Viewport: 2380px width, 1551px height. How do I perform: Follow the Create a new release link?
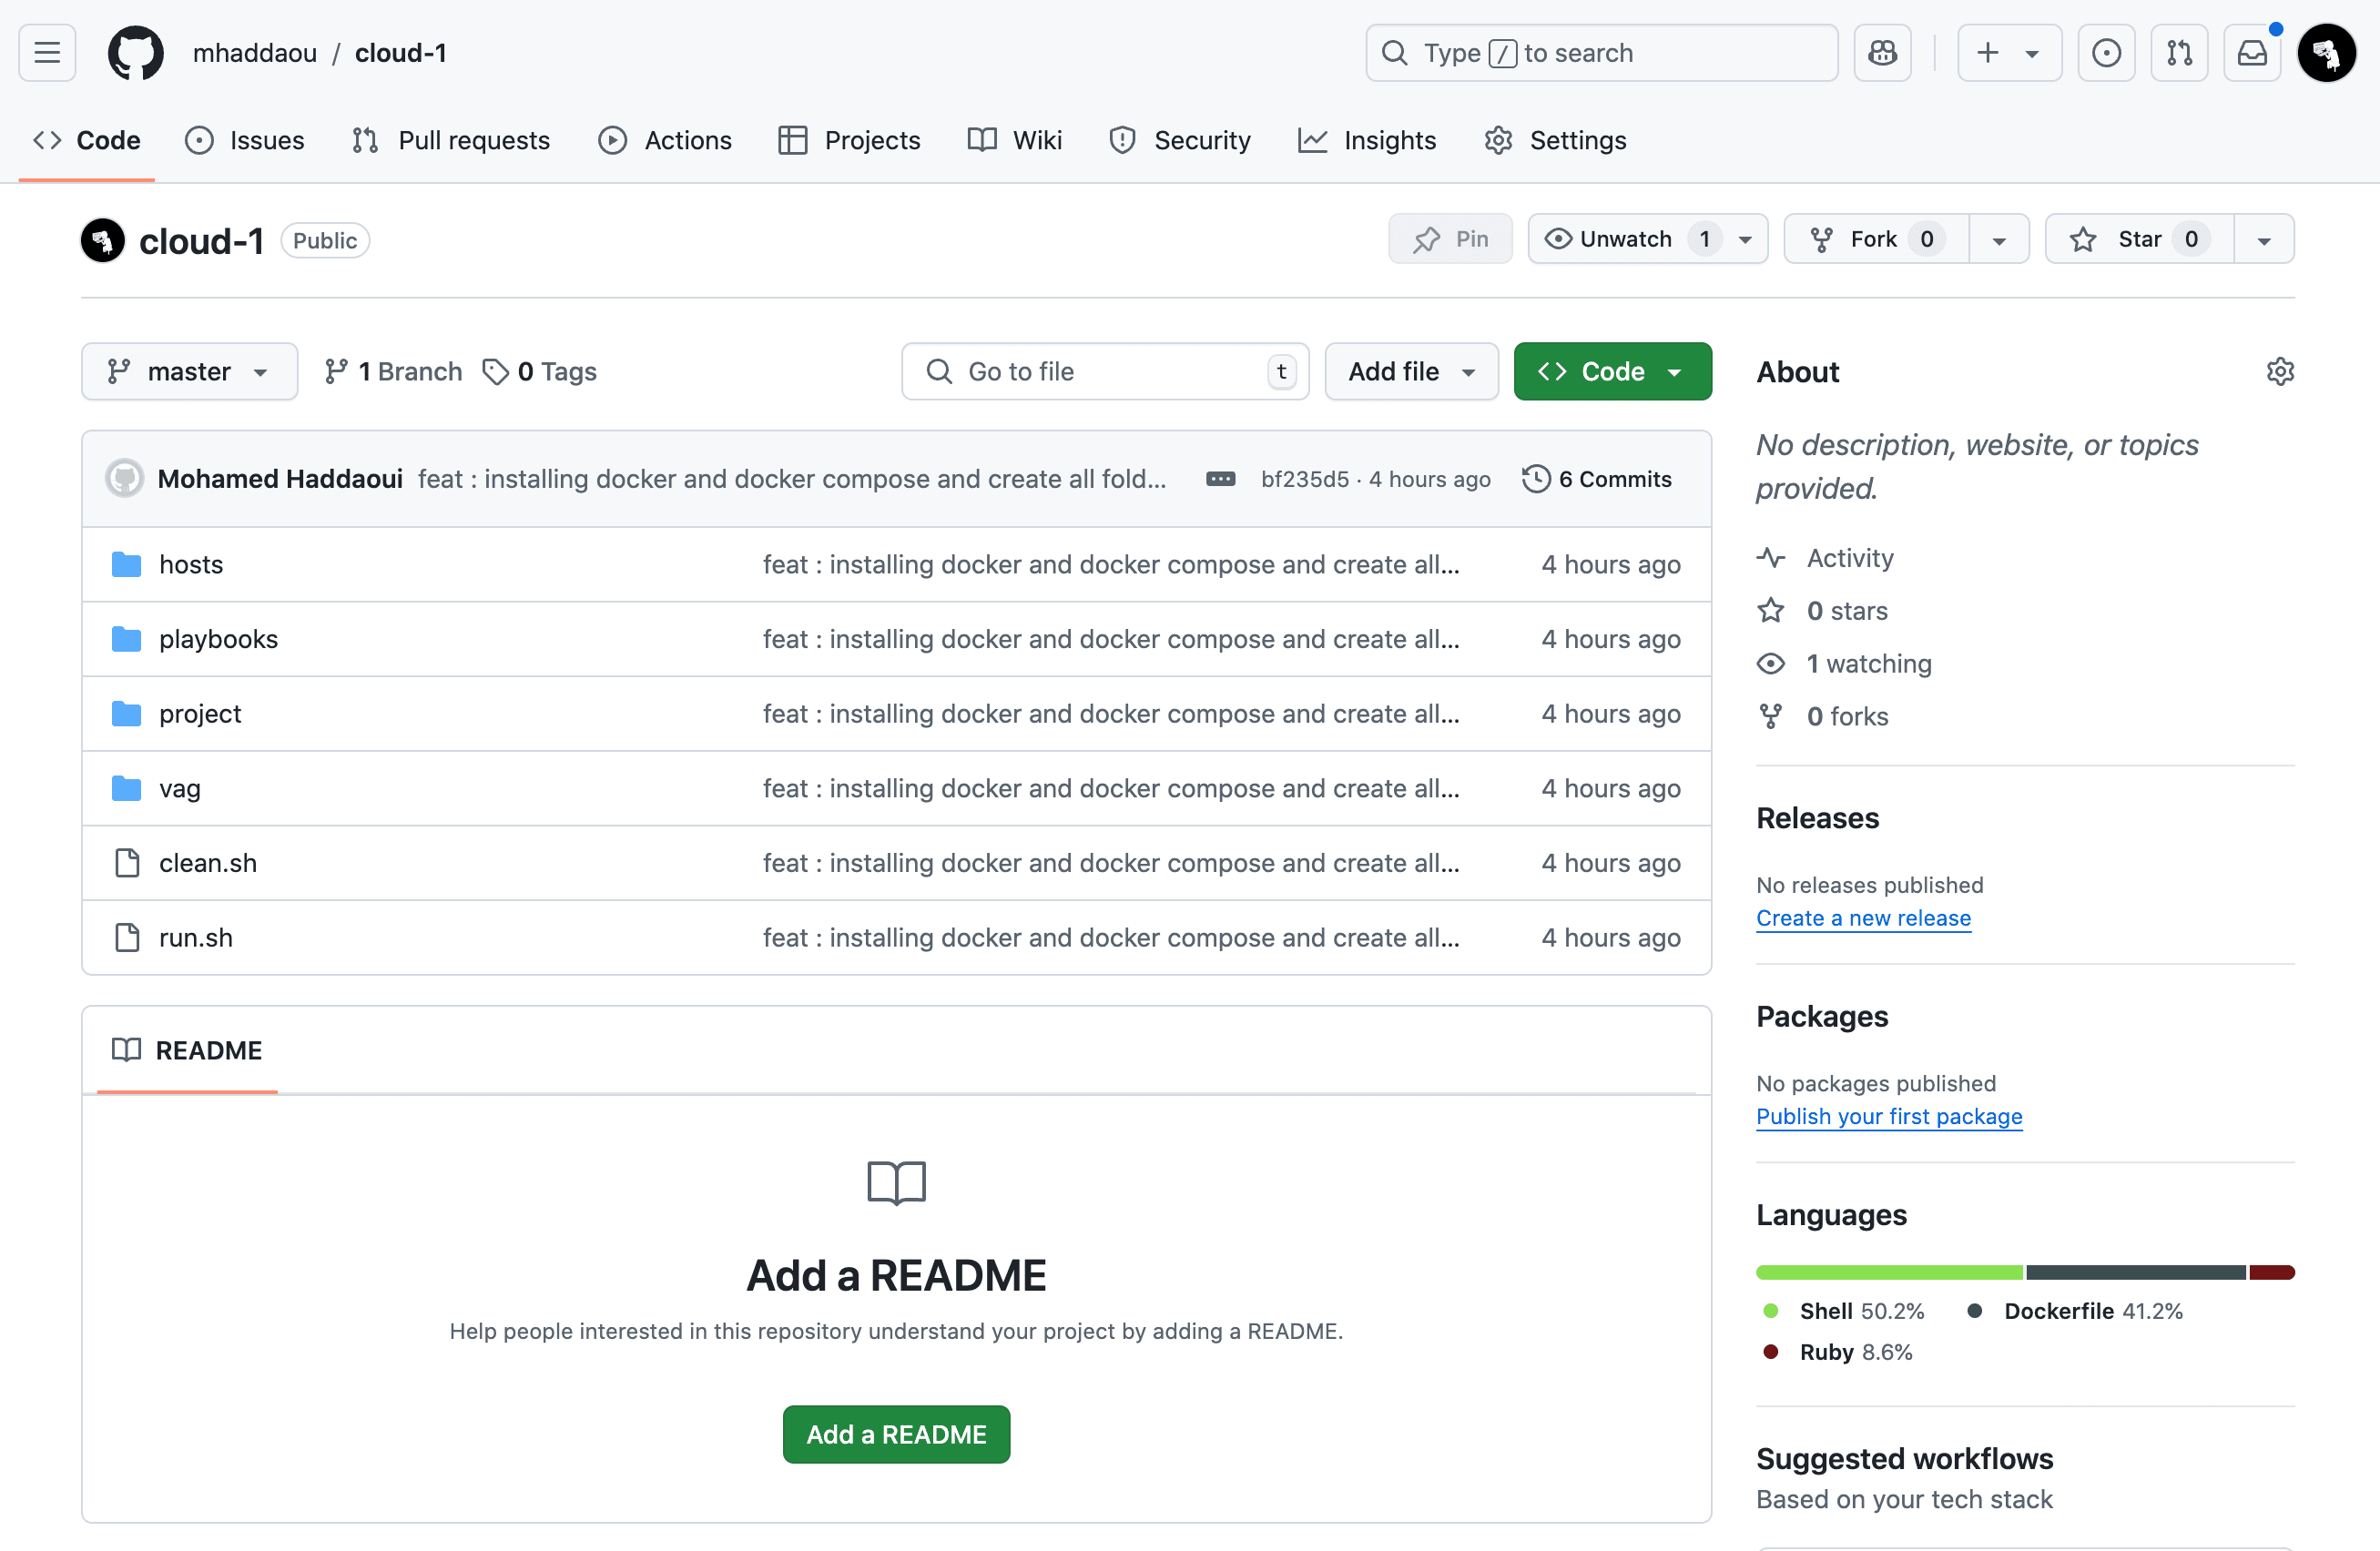coord(1863,918)
